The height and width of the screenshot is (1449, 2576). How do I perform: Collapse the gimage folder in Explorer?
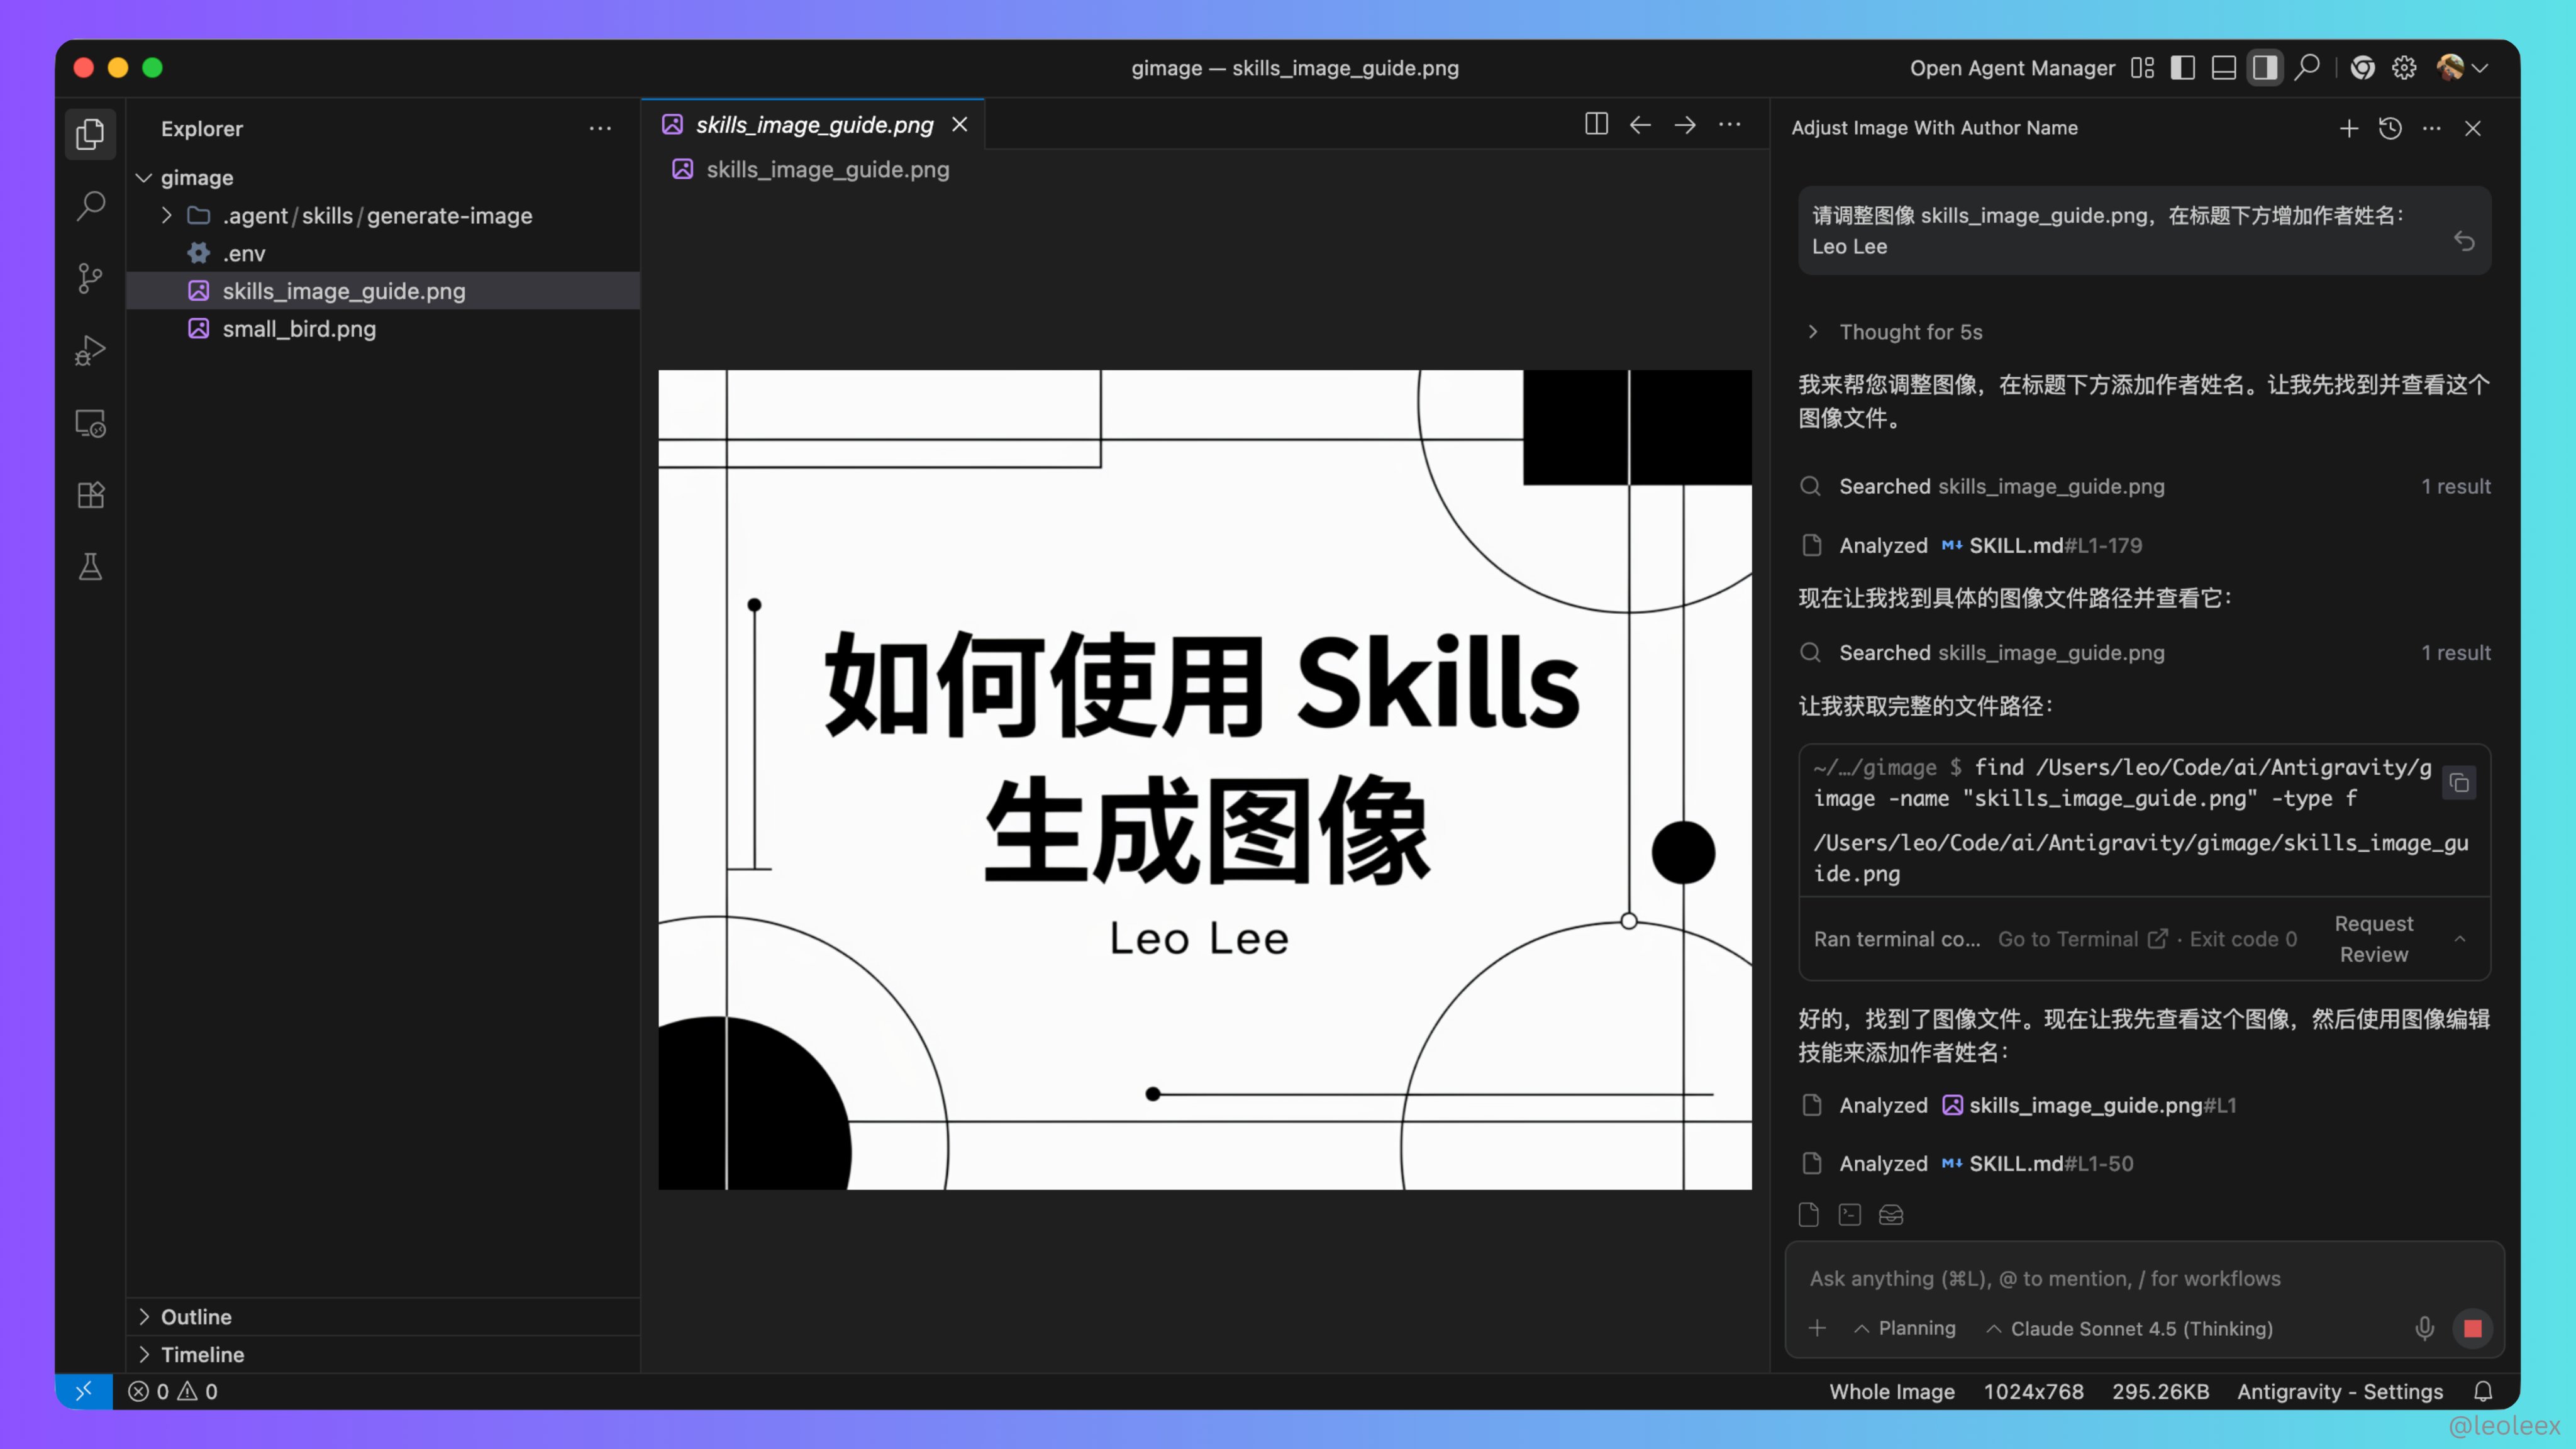pyautogui.click(x=144, y=177)
